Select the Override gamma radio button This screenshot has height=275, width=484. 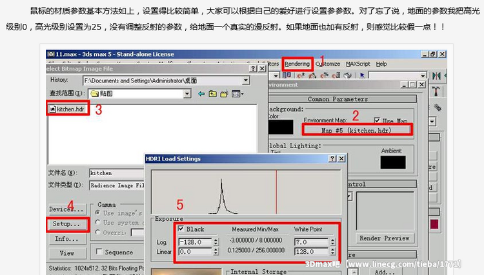pos(97,232)
